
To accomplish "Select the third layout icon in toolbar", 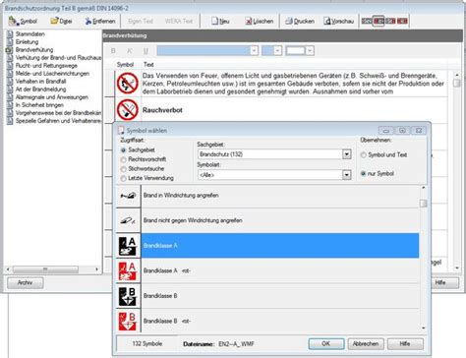I will click(390, 22).
